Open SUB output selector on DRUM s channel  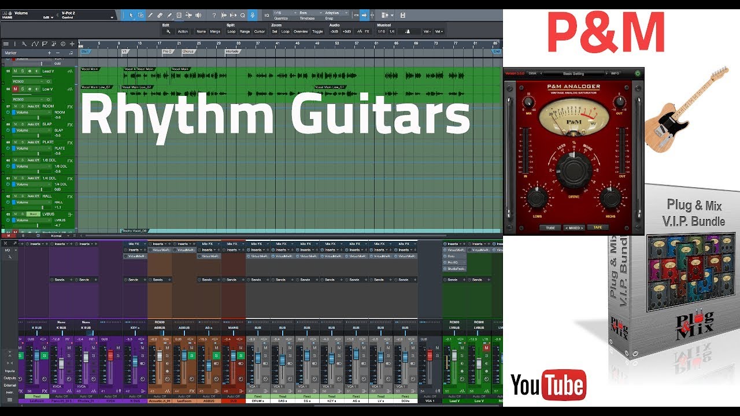point(258,328)
